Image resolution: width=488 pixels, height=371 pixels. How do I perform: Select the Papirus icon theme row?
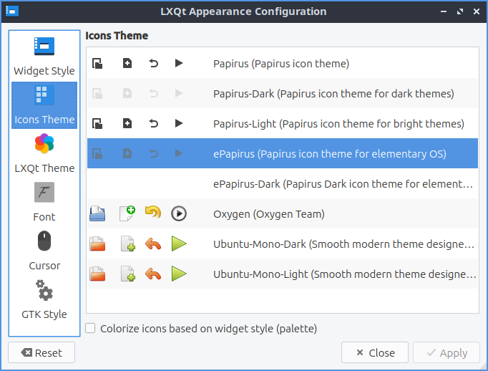click(281, 64)
